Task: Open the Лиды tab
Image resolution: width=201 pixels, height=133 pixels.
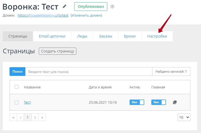Action: pyautogui.click(x=82, y=36)
